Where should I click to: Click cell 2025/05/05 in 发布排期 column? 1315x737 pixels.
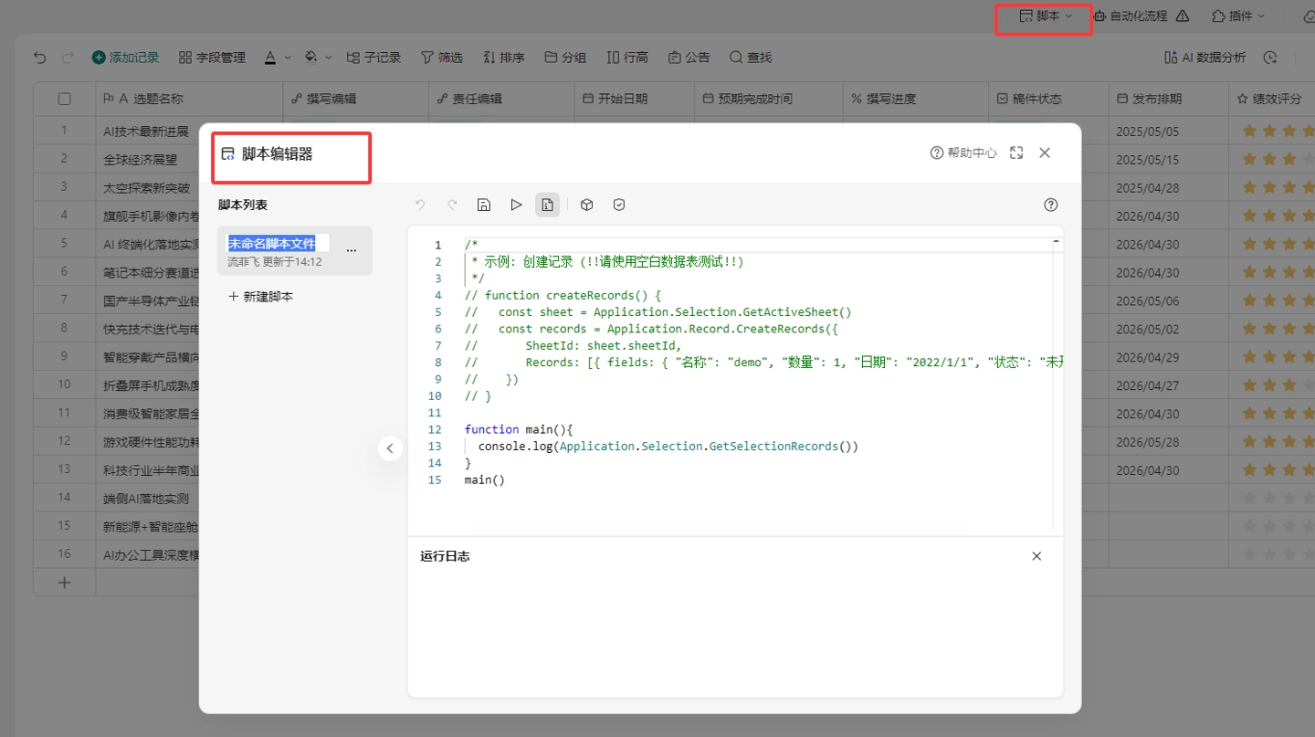click(x=1168, y=131)
